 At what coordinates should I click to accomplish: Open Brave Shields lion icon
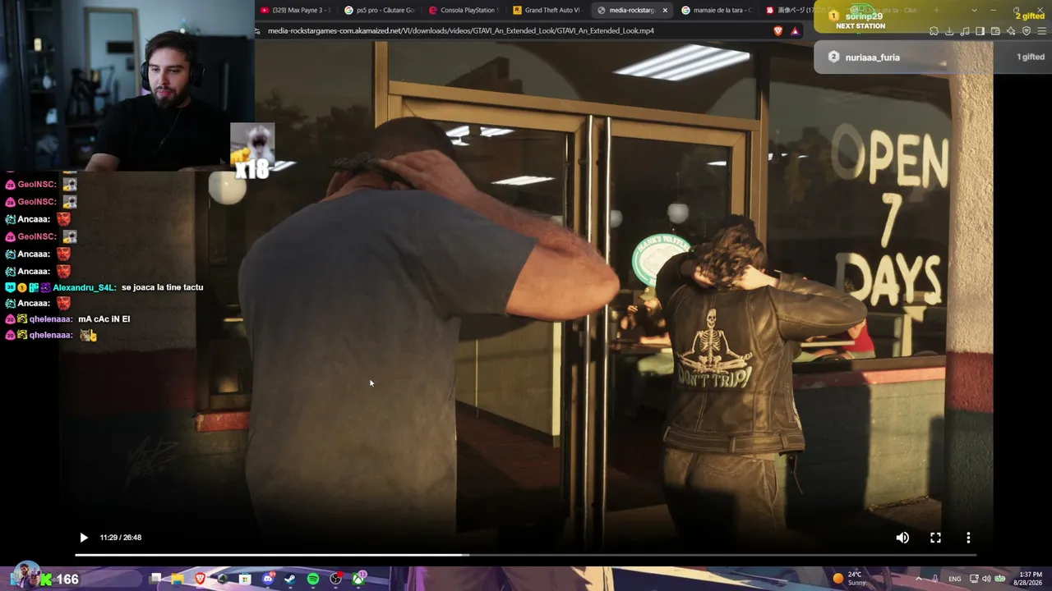point(778,30)
